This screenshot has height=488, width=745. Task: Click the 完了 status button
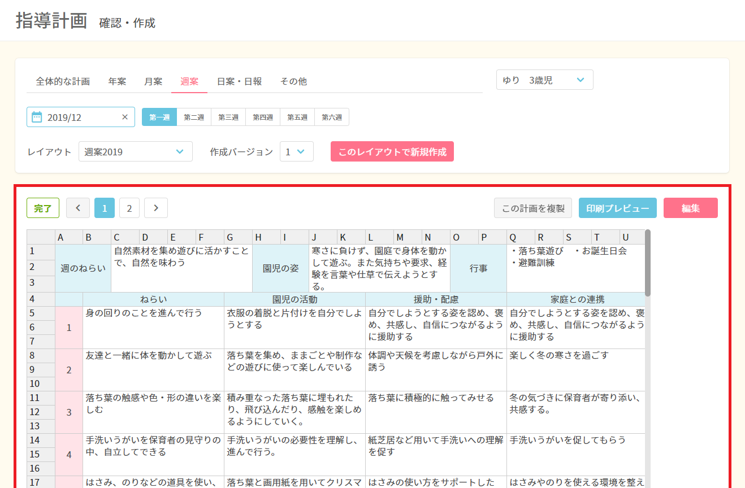43,208
